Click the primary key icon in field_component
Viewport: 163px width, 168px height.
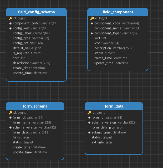pos(92,18)
